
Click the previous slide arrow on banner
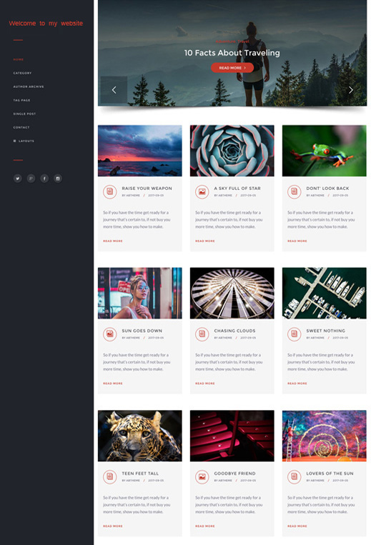click(x=114, y=90)
